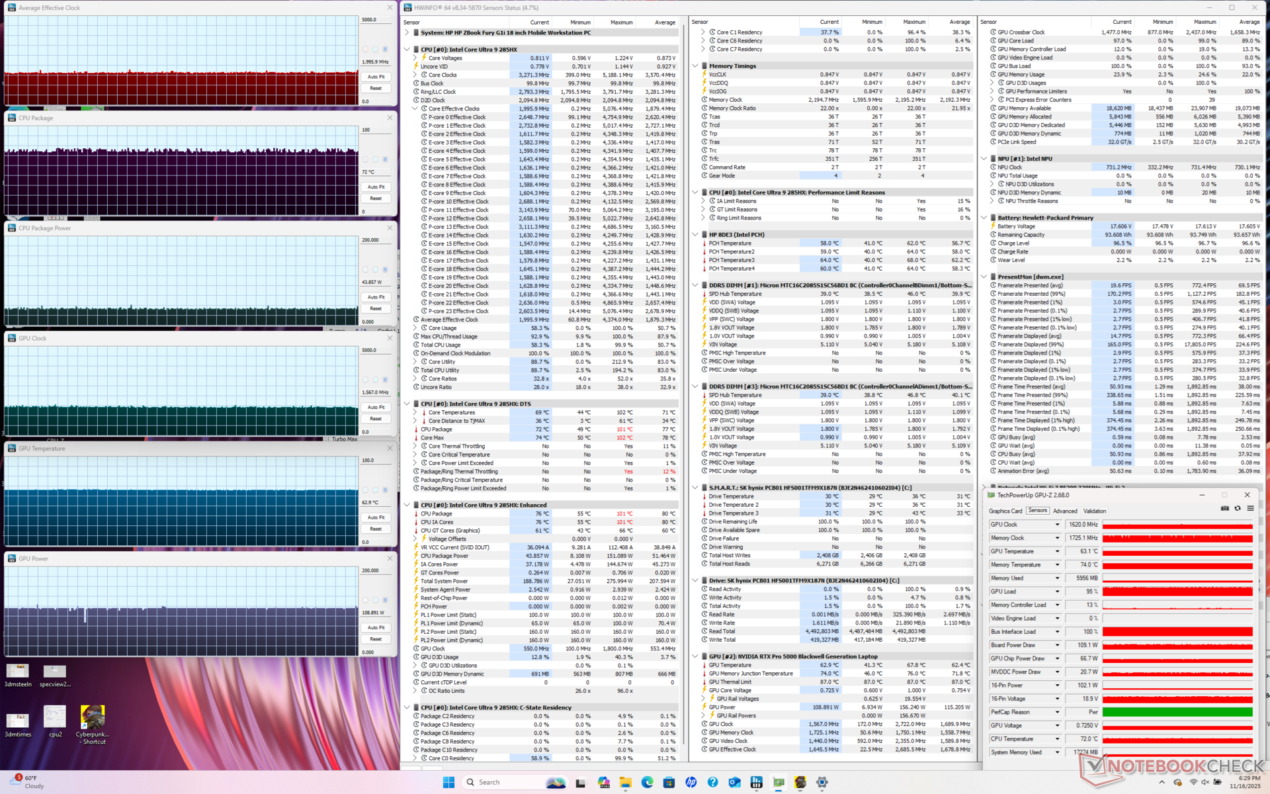This screenshot has width=1270, height=794.
Task: Expand the Core Voltages sensor row
Action: click(x=415, y=58)
